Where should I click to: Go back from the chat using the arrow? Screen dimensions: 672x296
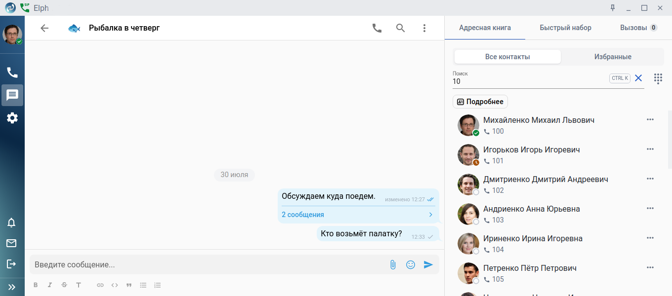coord(44,28)
